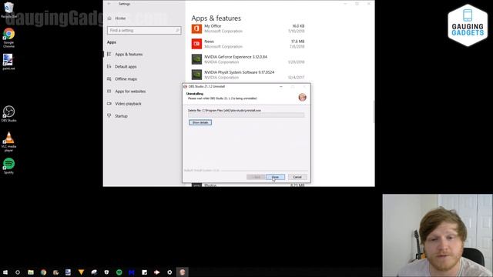Click the OBS icon in uninstaller title bar

click(185, 86)
